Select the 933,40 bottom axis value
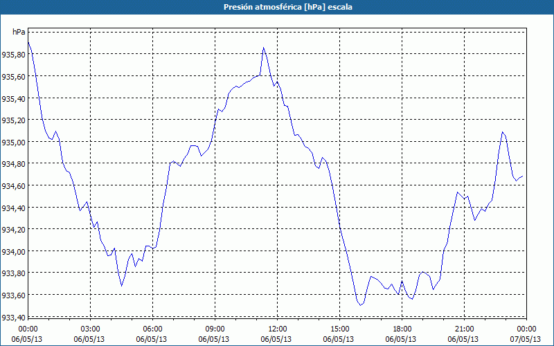This screenshot has width=554, height=346. 13,317
